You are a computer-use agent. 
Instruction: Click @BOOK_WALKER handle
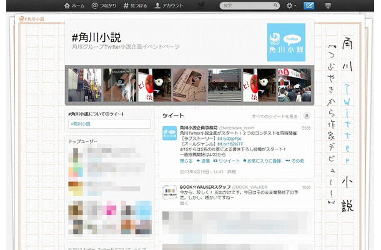coord(250,187)
